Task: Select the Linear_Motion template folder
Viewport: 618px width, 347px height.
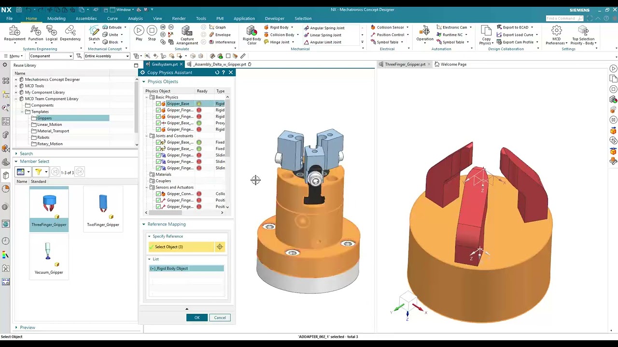Action: pos(50,124)
